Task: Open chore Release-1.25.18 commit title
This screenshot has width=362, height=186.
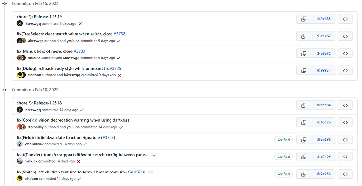Action: tap(39, 103)
